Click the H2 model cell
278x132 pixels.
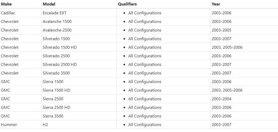point(45,125)
